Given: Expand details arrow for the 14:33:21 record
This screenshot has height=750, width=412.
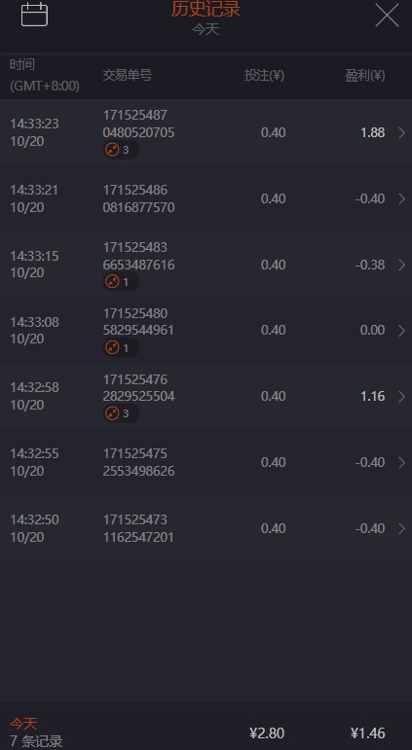Looking at the screenshot, I should (401, 198).
